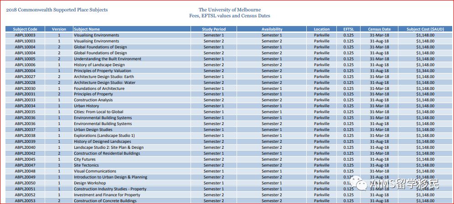Select subject code ABPL20027
Image resolution: width=454 pixels, height=204 pixels.
tap(25, 77)
